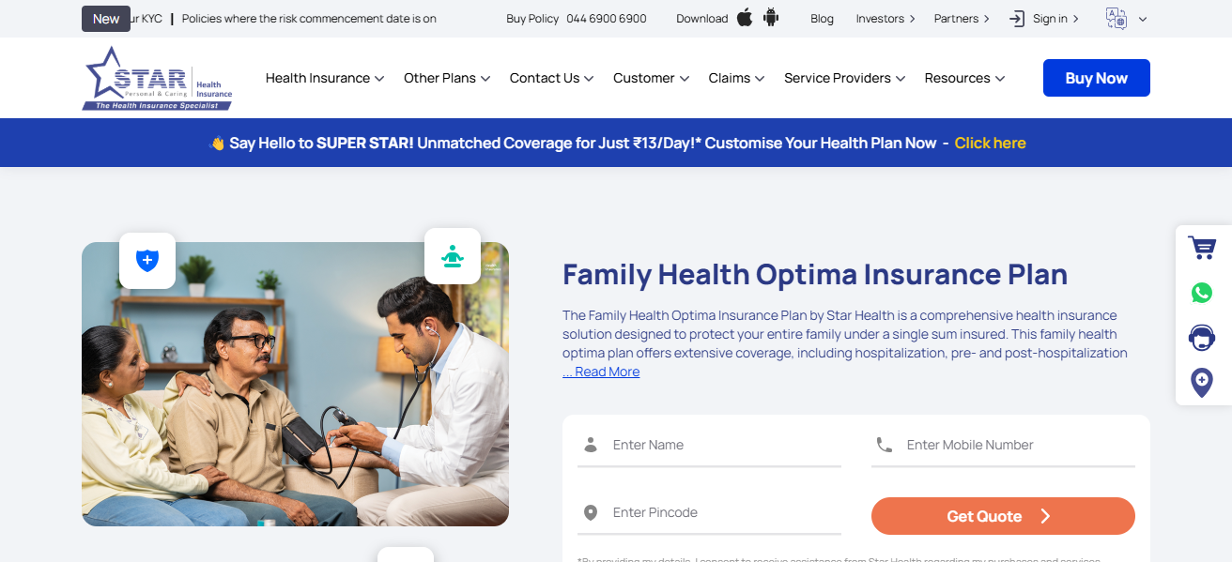This screenshot has height=562, width=1232.
Task: Focus the Enter Name field
Action: point(709,446)
